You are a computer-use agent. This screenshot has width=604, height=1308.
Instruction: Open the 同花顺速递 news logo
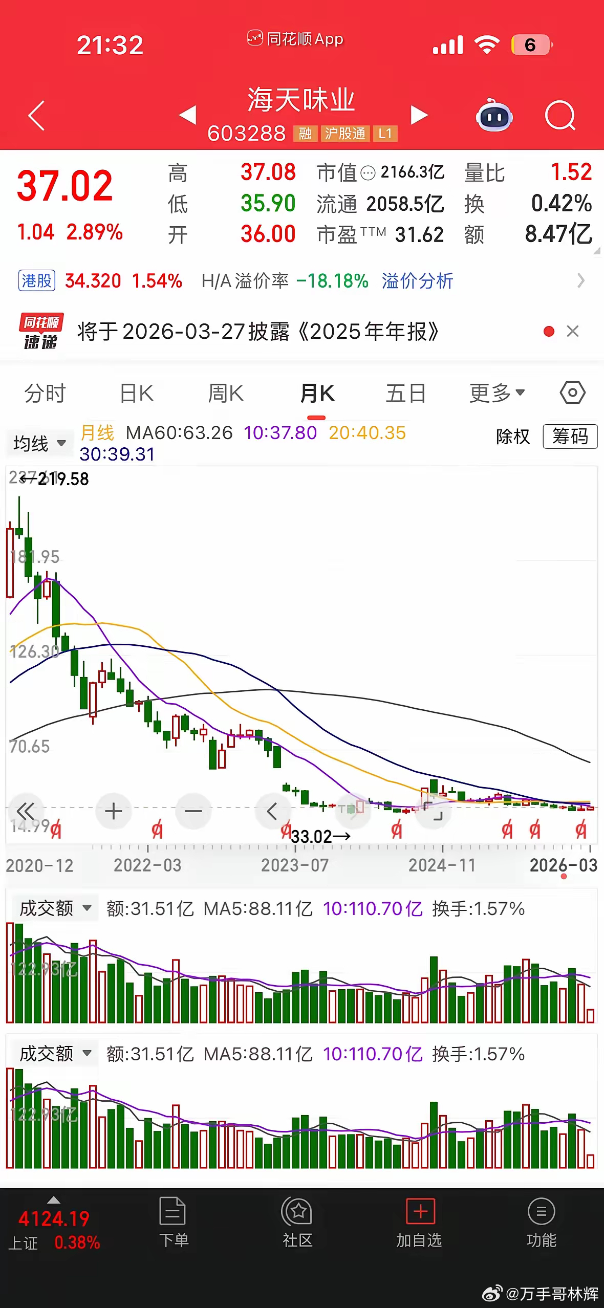(x=41, y=332)
